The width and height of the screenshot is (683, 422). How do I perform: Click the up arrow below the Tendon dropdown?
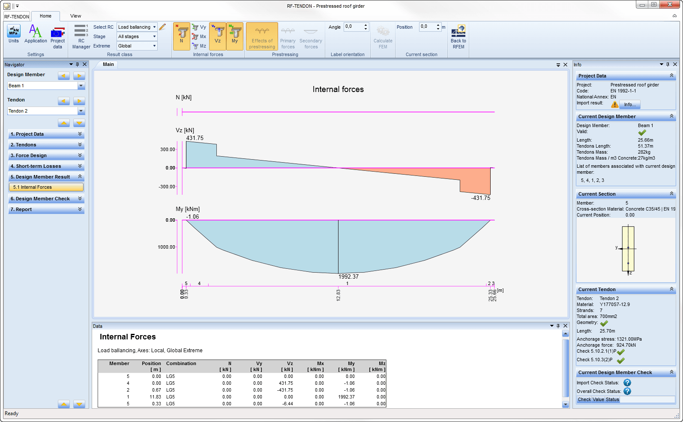point(64,123)
